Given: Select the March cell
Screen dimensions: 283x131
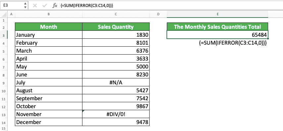Looking at the screenshot, I should tap(49, 51).
